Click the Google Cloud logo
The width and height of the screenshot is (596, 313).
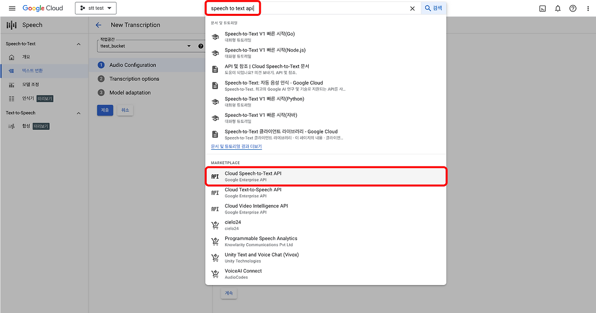43,8
